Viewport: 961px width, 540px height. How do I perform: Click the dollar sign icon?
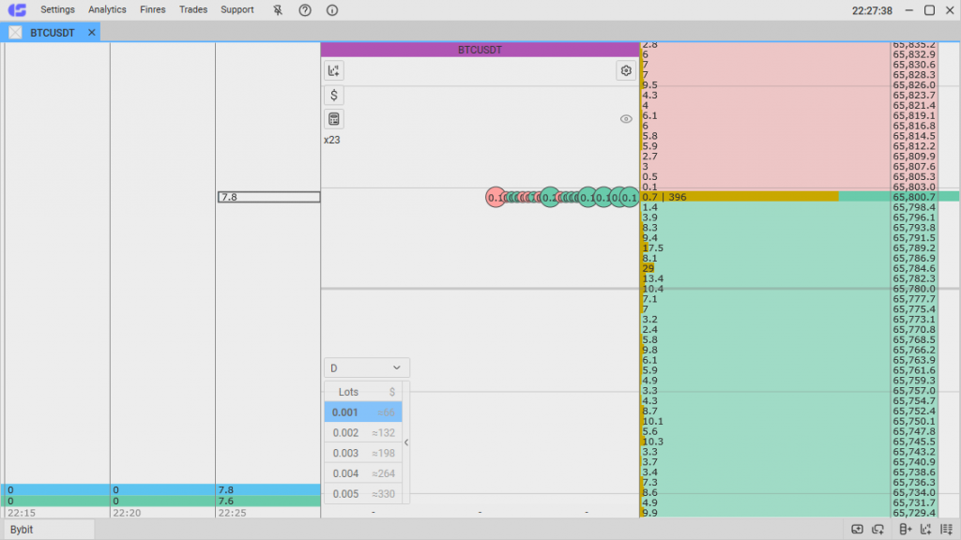(x=333, y=95)
